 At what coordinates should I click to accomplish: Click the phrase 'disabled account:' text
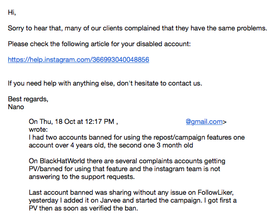(x=163, y=44)
